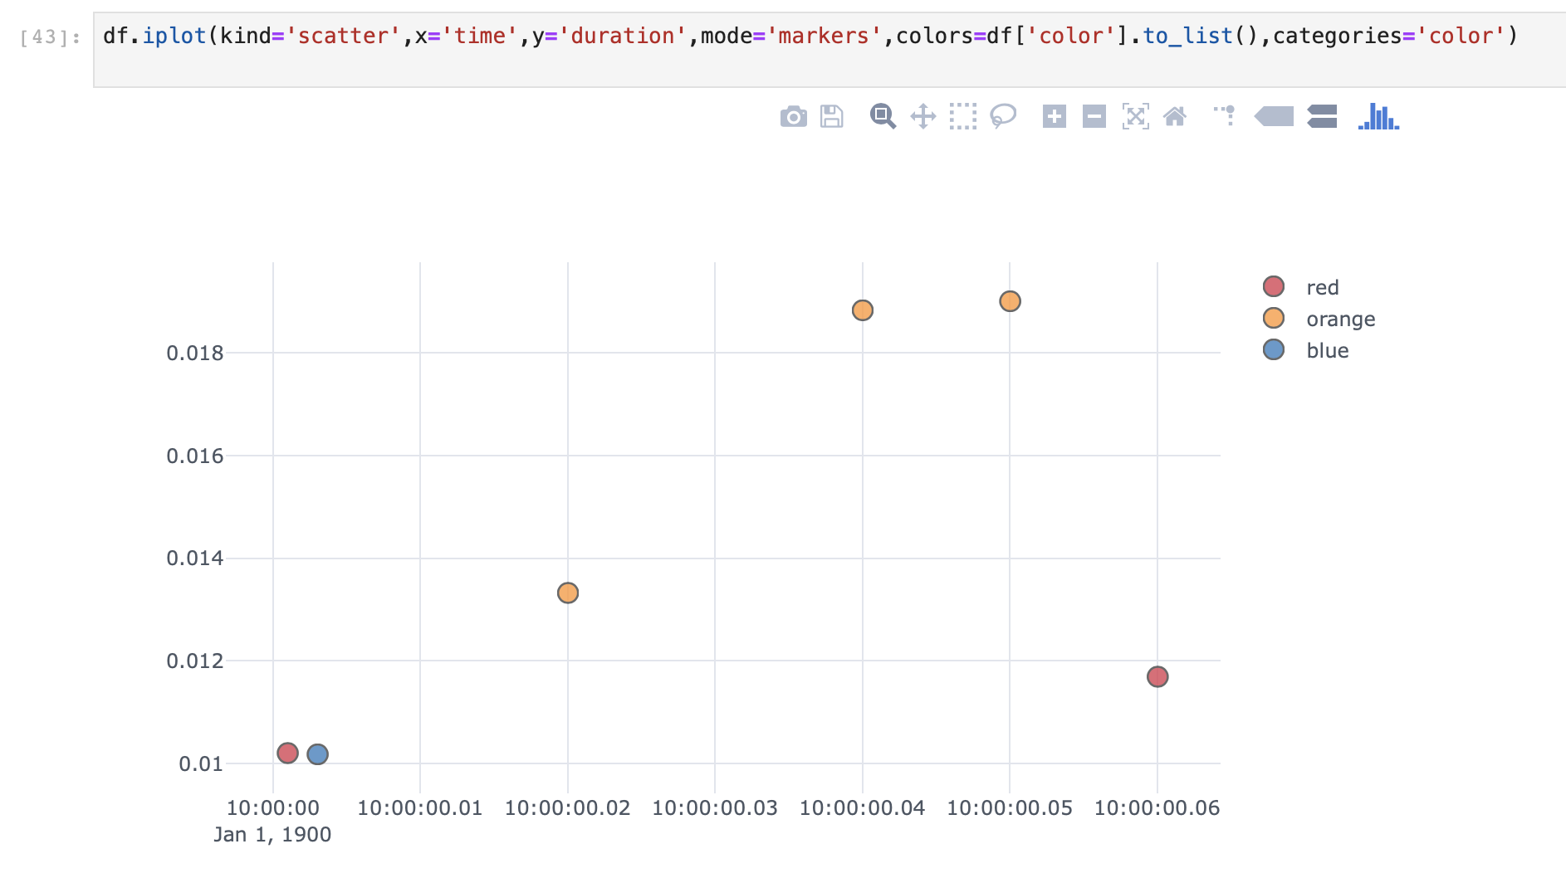This screenshot has height=878, width=1566.
Task: Enable show closest data on hover
Action: (x=1274, y=117)
